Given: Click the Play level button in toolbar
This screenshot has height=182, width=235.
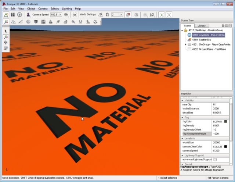Looking at the screenshot, I should tap(19, 15).
